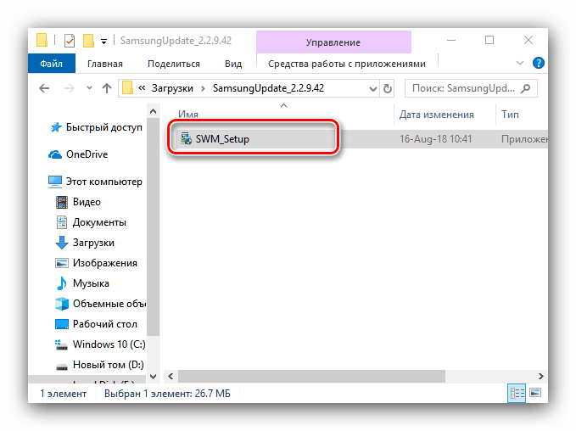
Task: Open the Объемные объекты folder
Action: [109, 304]
